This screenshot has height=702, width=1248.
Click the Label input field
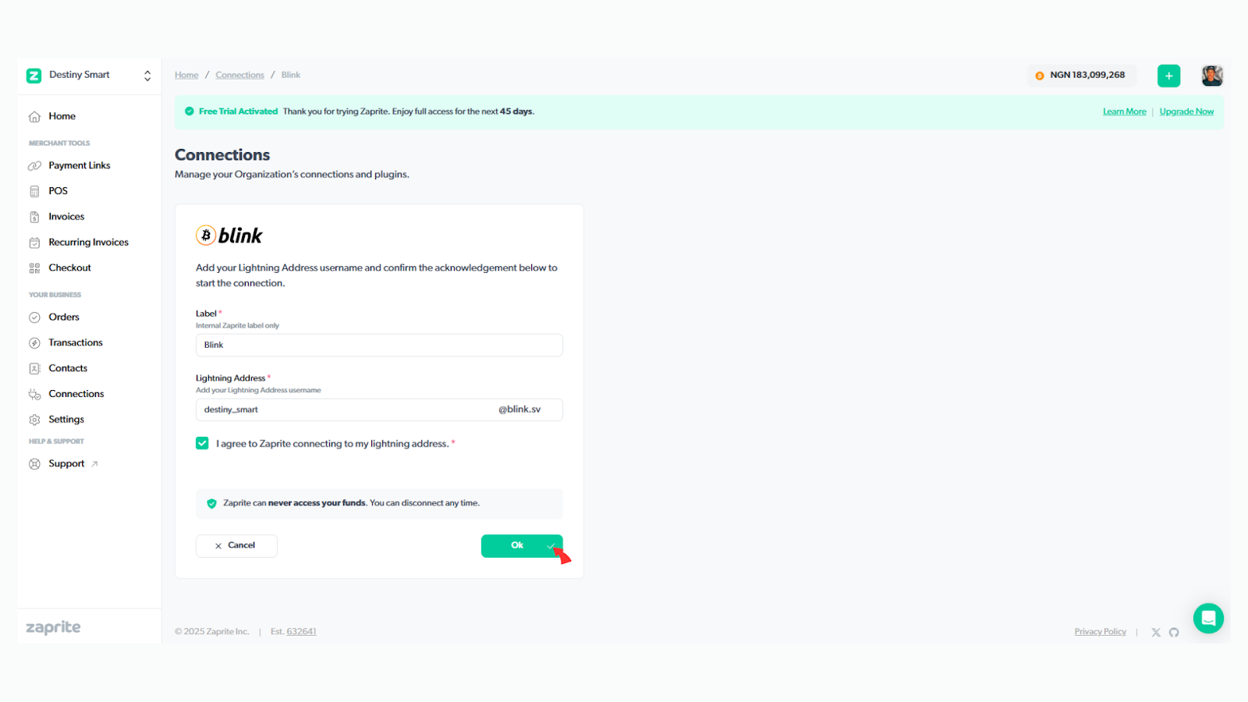click(379, 346)
